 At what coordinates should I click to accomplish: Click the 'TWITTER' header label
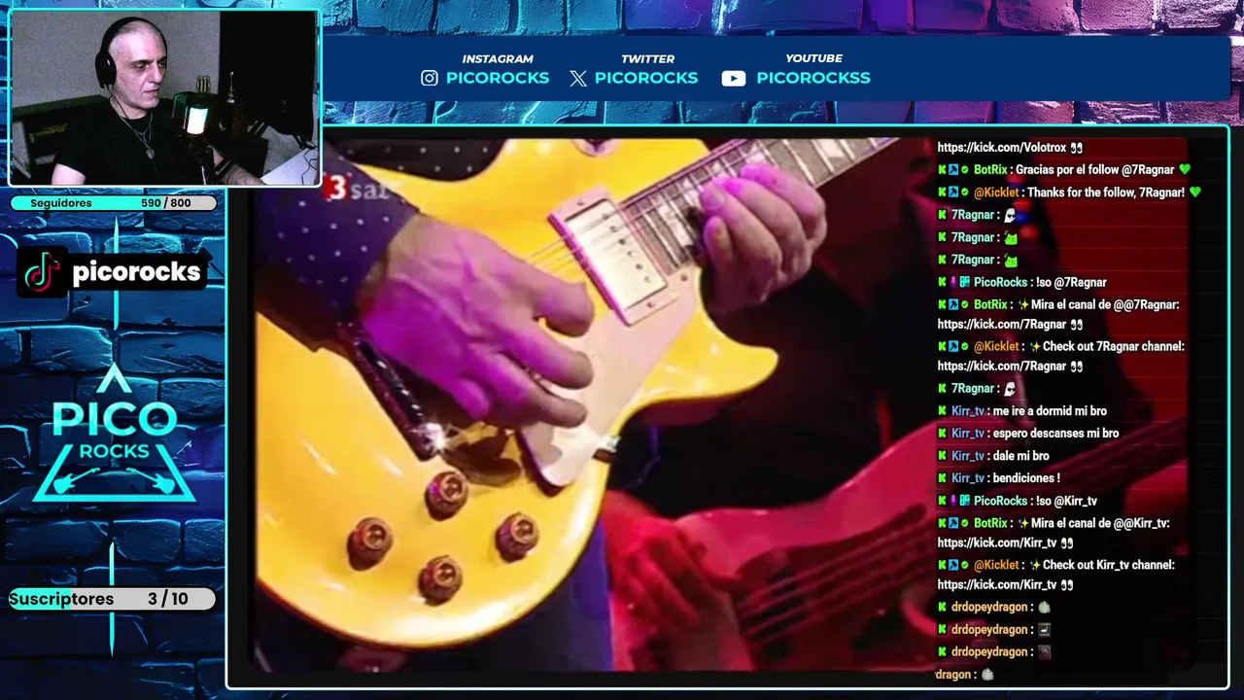tap(647, 59)
